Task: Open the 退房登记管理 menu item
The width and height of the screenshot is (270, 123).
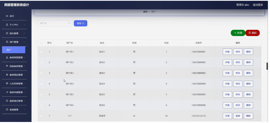Action: (14, 101)
